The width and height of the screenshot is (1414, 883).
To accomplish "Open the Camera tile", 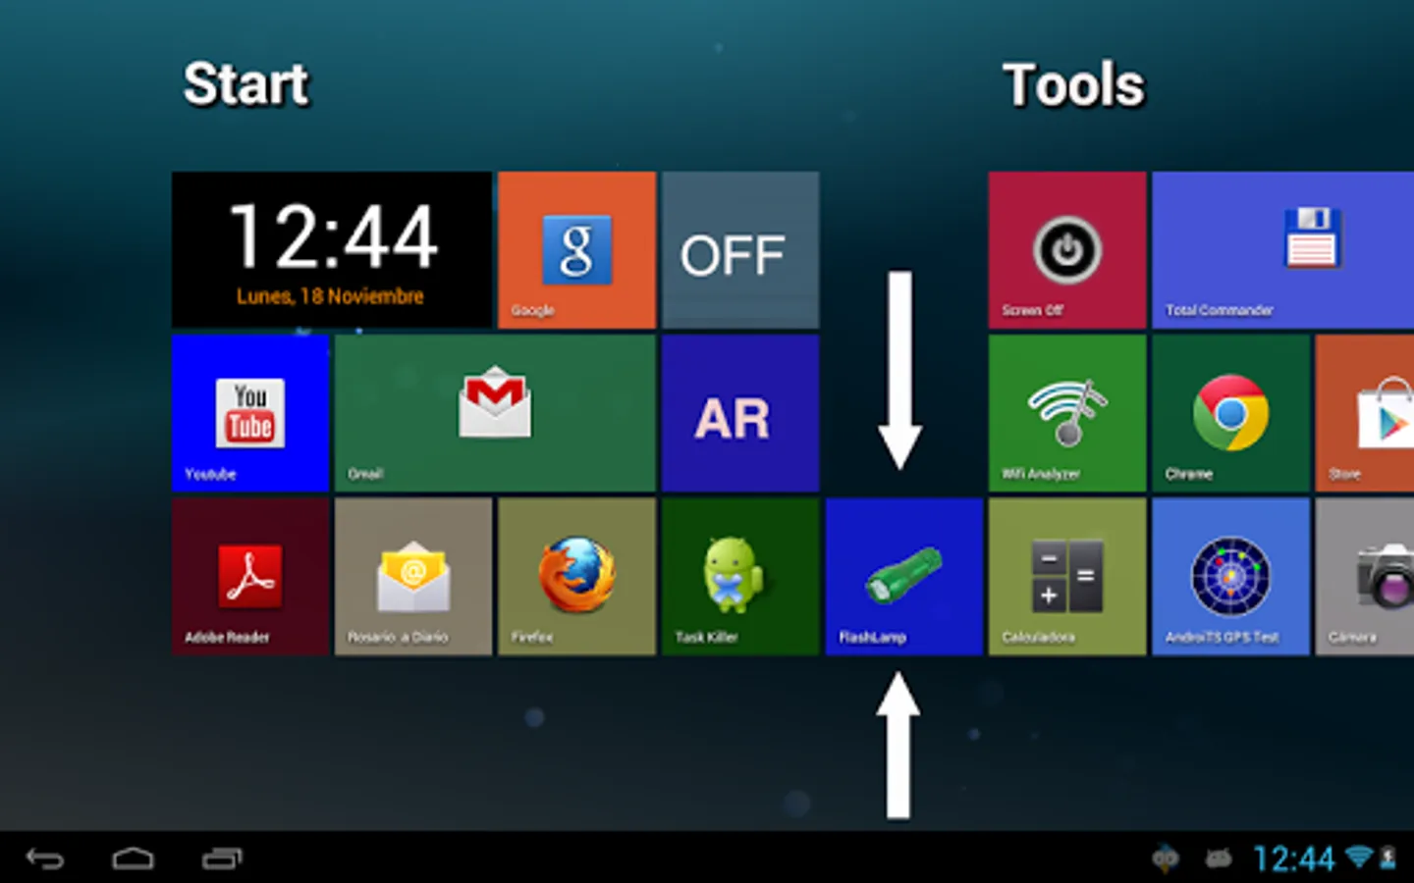I will [x=1365, y=576].
